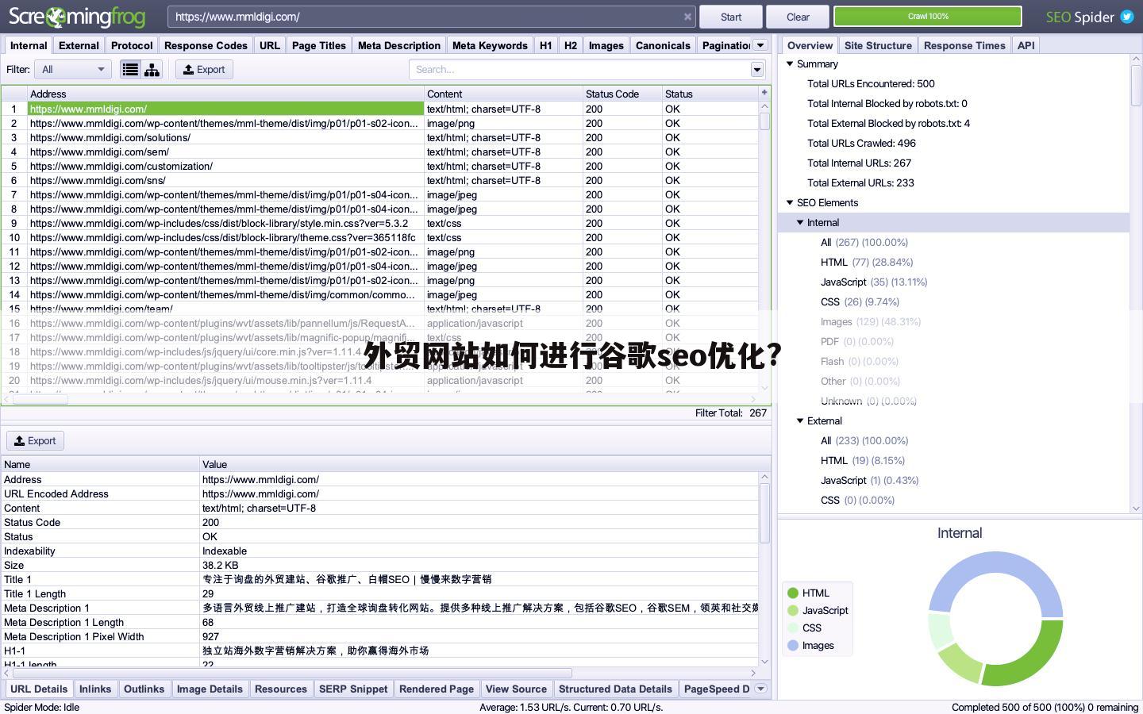Export the lower details panel
This screenshot has width=1143, height=714.
(35, 441)
